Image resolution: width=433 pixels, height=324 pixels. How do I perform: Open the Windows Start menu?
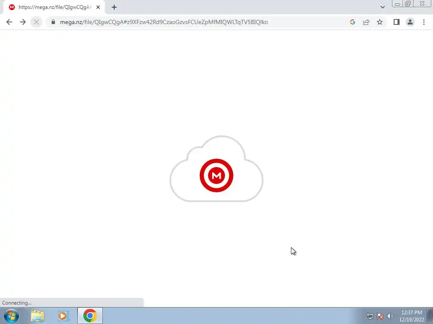[x=11, y=316]
